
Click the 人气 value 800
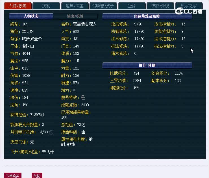tap(76, 31)
